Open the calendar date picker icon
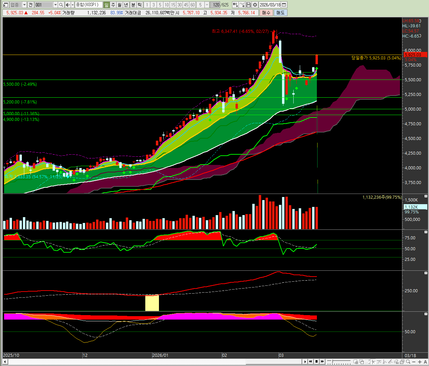The image size is (429, 366). (x=284, y=5)
